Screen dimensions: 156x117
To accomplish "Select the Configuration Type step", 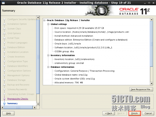I will tap(17, 61).
